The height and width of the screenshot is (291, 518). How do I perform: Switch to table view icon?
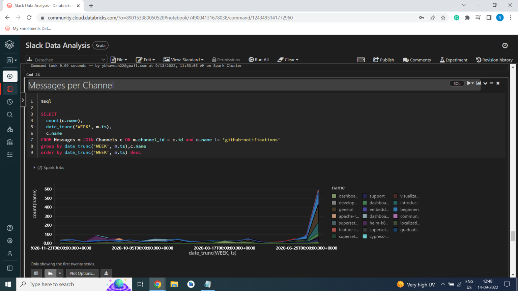[x=36, y=273]
